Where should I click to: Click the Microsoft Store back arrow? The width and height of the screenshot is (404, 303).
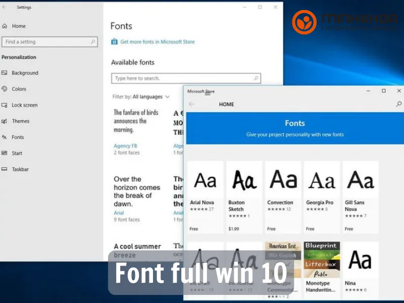[x=191, y=104]
